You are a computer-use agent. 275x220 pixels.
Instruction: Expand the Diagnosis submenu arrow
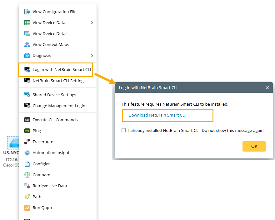pos(92,56)
